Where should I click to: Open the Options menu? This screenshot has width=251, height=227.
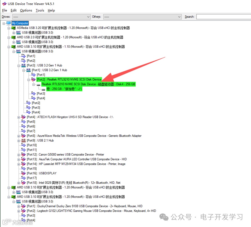tap(26, 10)
